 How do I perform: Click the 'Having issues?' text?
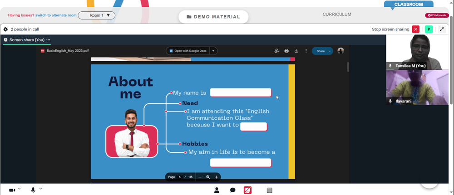21,15
